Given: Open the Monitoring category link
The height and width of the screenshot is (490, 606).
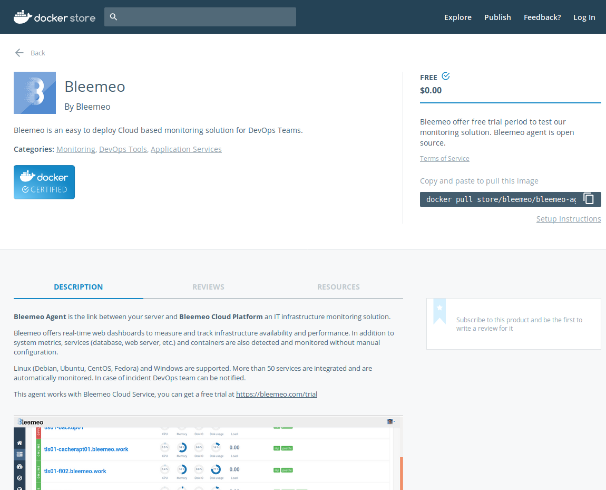Looking at the screenshot, I should pyautogui.click(x=75, y=149).
